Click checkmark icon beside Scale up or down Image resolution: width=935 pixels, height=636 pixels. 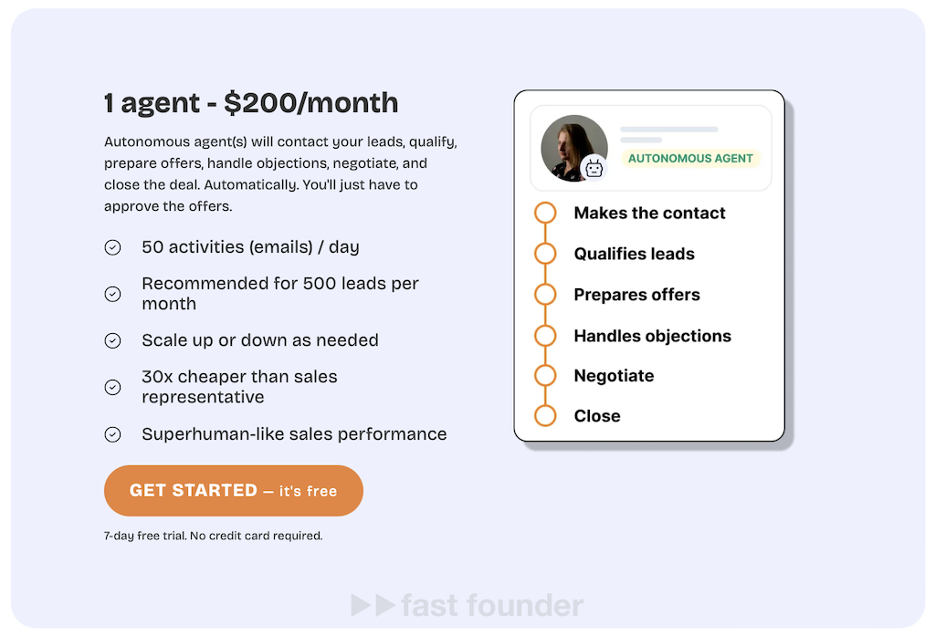click(x=112, y=340)
